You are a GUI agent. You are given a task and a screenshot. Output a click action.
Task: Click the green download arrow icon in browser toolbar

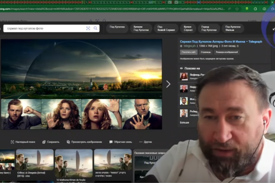click(247, 9)
